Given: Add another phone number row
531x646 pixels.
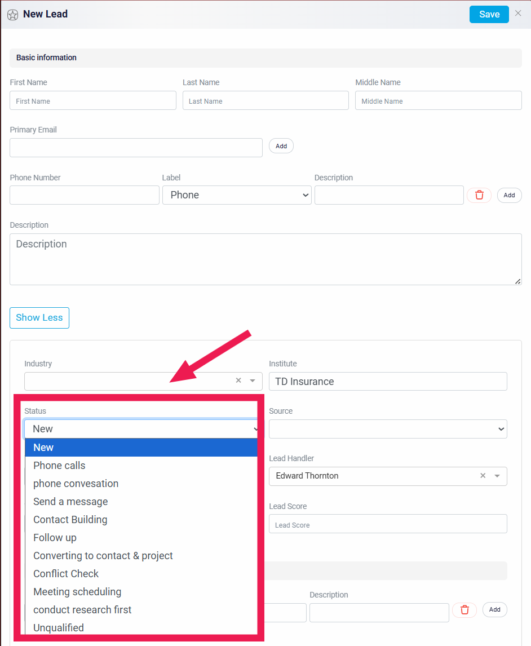Looking at the screenshot, I should (x=509, y=195).
